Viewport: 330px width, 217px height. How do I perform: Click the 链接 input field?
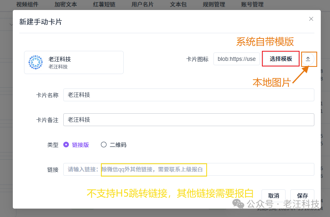click(x=189, y=169)
